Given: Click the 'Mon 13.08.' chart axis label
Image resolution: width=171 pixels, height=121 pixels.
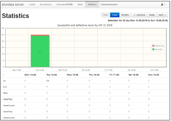Looking at the screenshot, I should 17,70.
